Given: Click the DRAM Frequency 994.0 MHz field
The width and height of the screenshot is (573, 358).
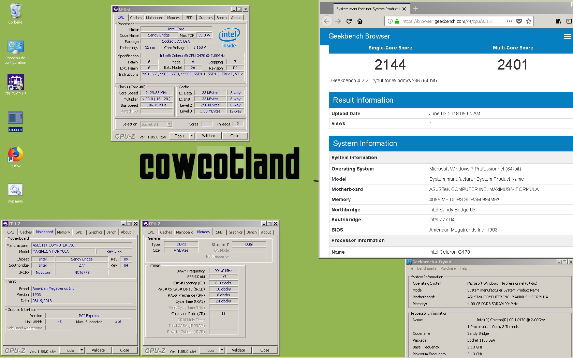Looking at the screenshot, I should (223, 271).
